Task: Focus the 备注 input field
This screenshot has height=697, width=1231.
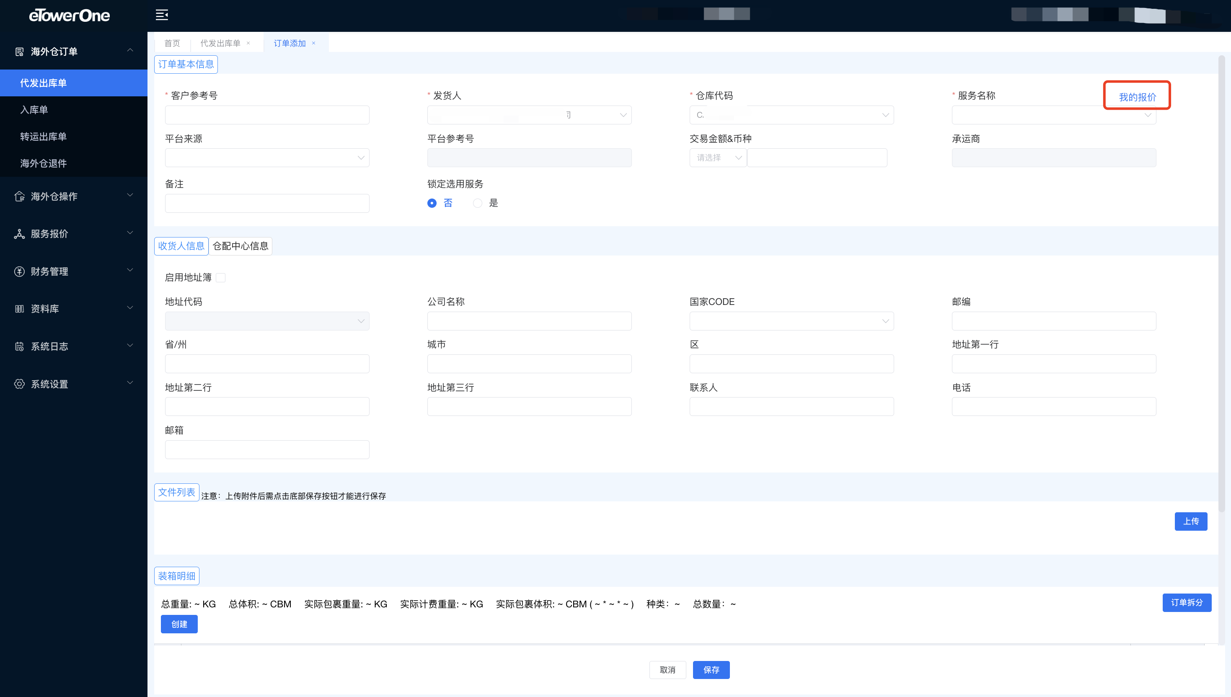Action: 267,204
